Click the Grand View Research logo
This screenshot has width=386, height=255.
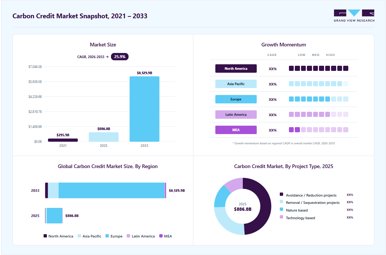354,16
